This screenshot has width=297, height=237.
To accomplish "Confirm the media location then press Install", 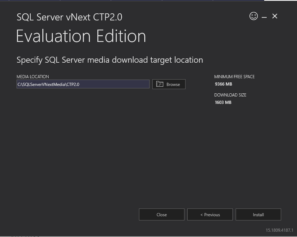I will pyautogui.click(x=258, y=214).
